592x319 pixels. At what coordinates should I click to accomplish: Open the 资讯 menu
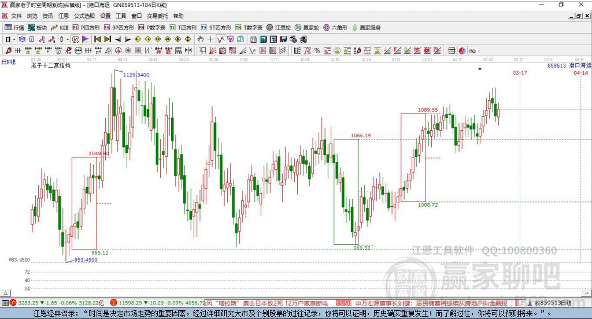(x=47, y=16)
